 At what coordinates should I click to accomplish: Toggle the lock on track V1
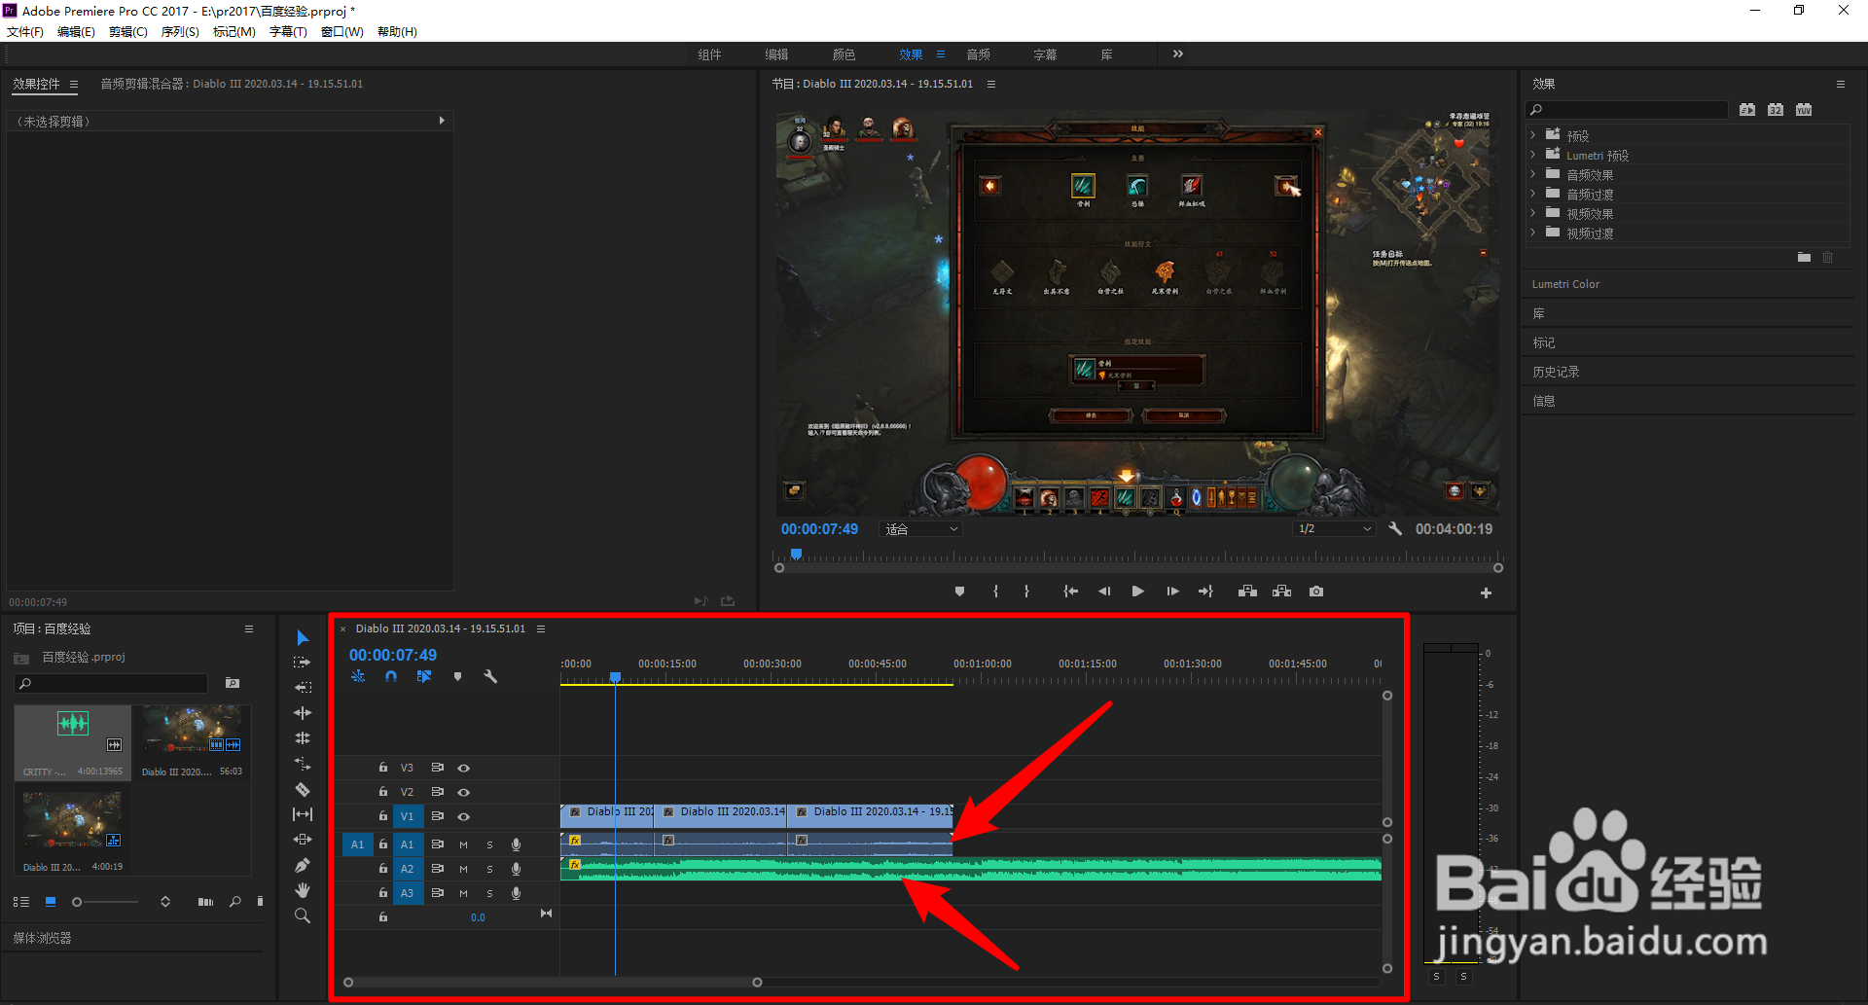pyautogui.click(x=383, y=816)
